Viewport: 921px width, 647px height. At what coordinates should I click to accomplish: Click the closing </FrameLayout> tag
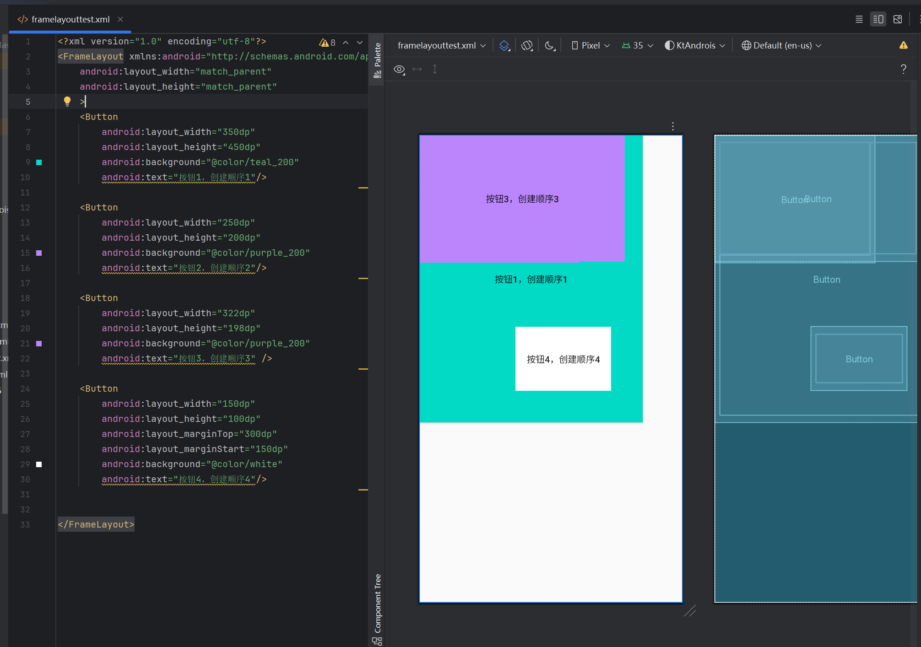point(96,524)
